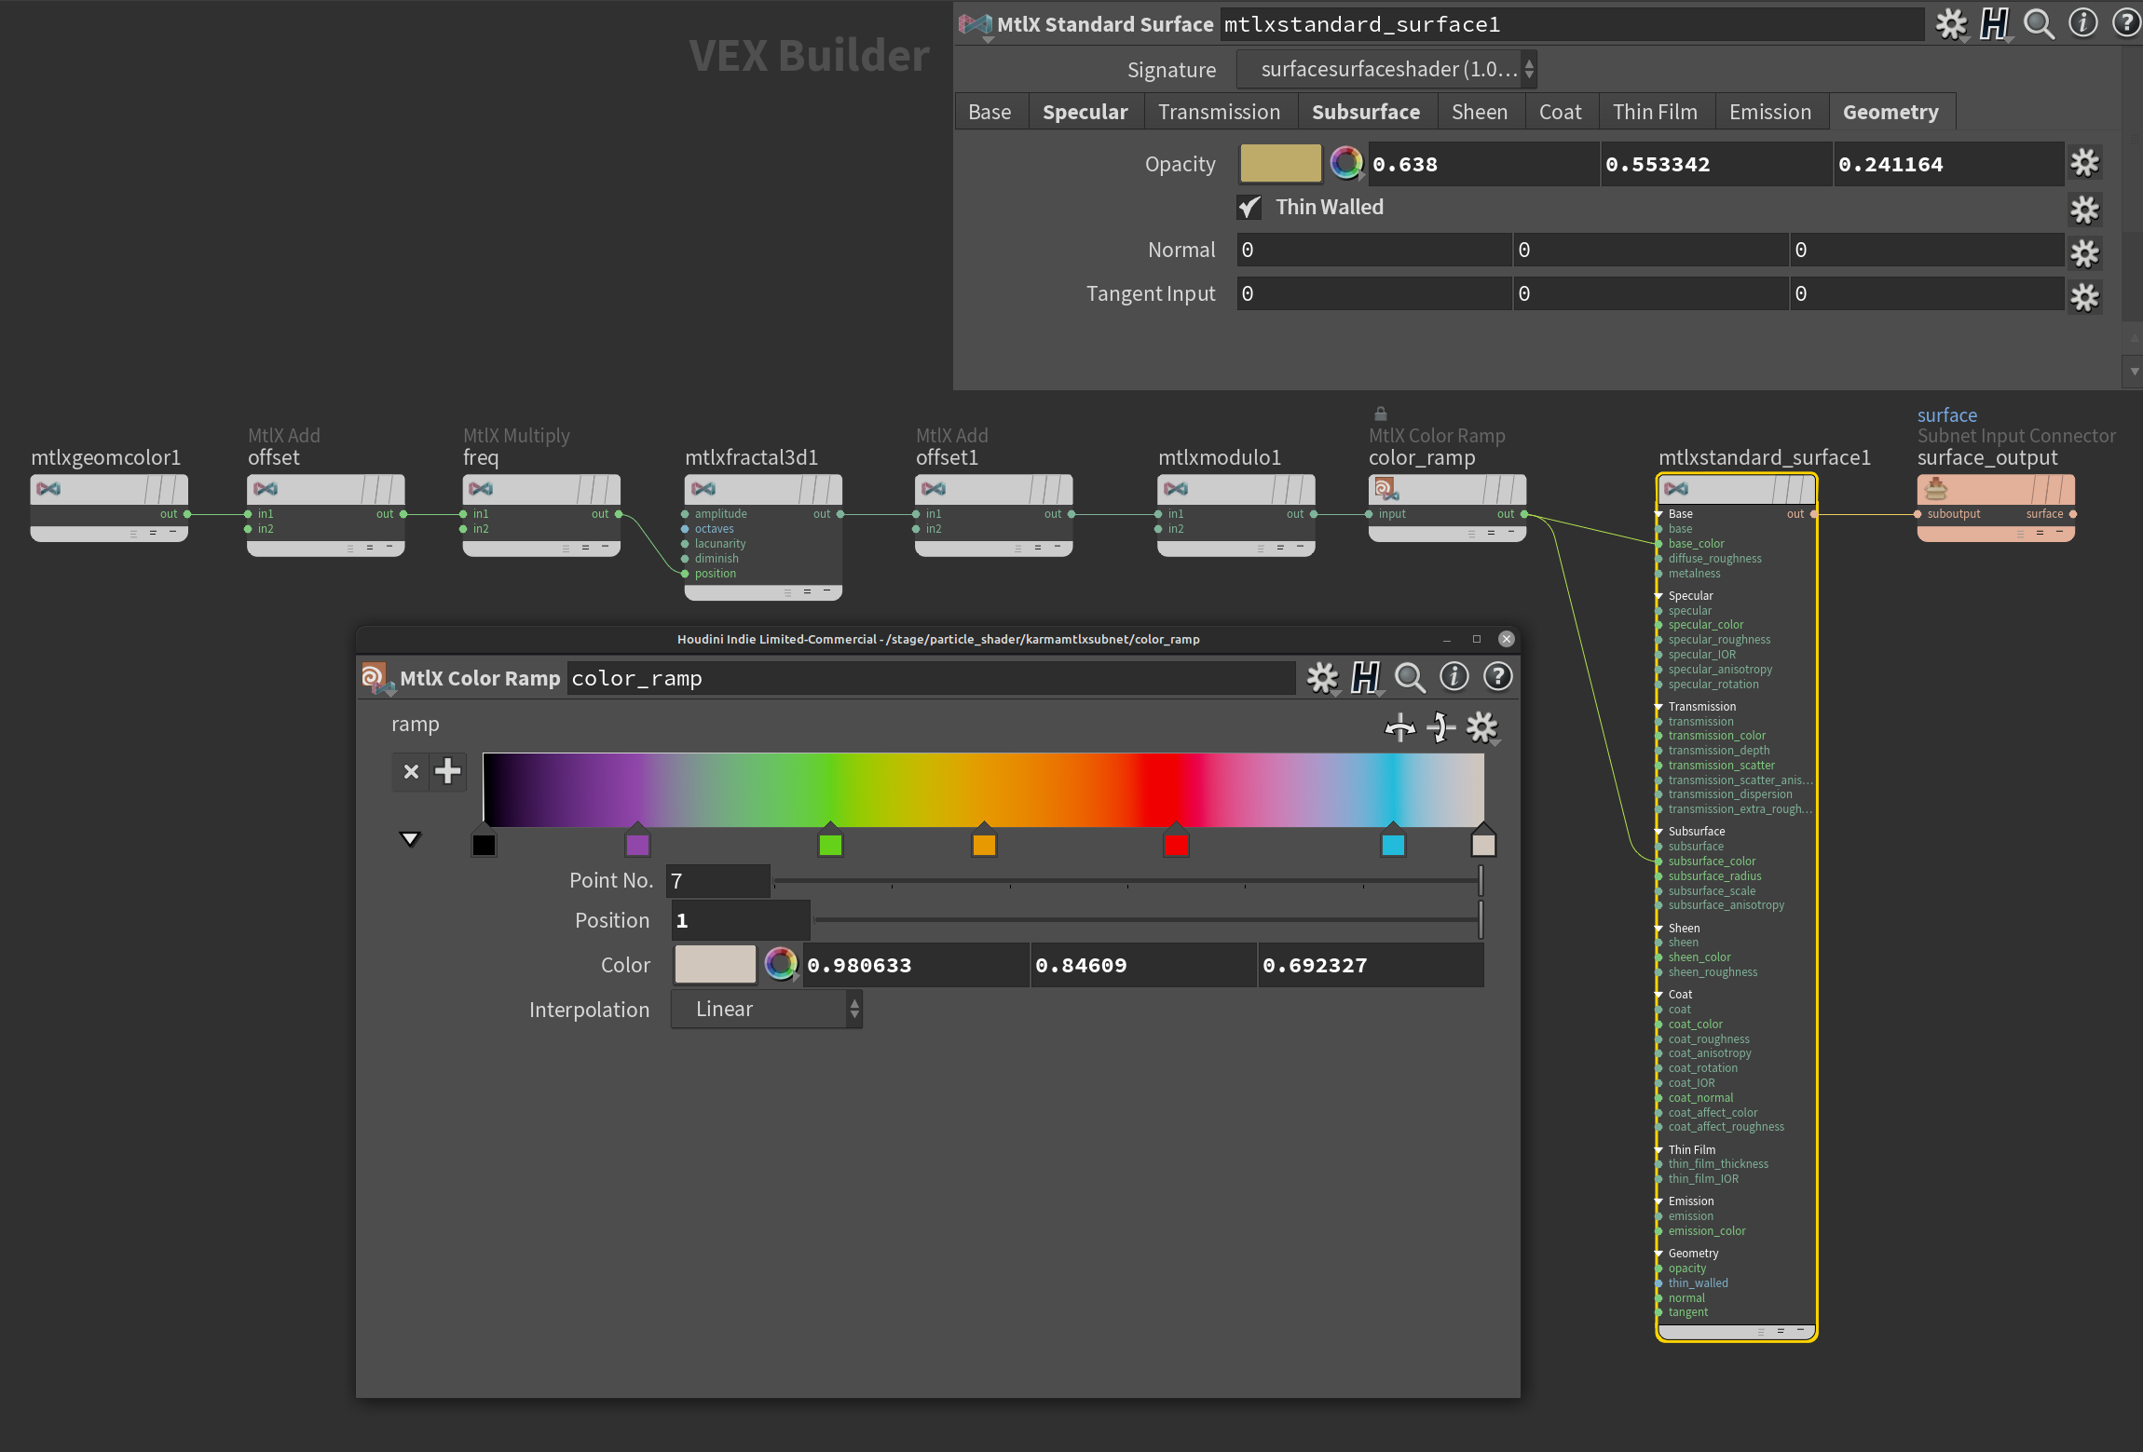Click the help icon in the Color Ramp header
The height and width of the screenshot is (1452, 2143).
click(x=1497, y=677)
